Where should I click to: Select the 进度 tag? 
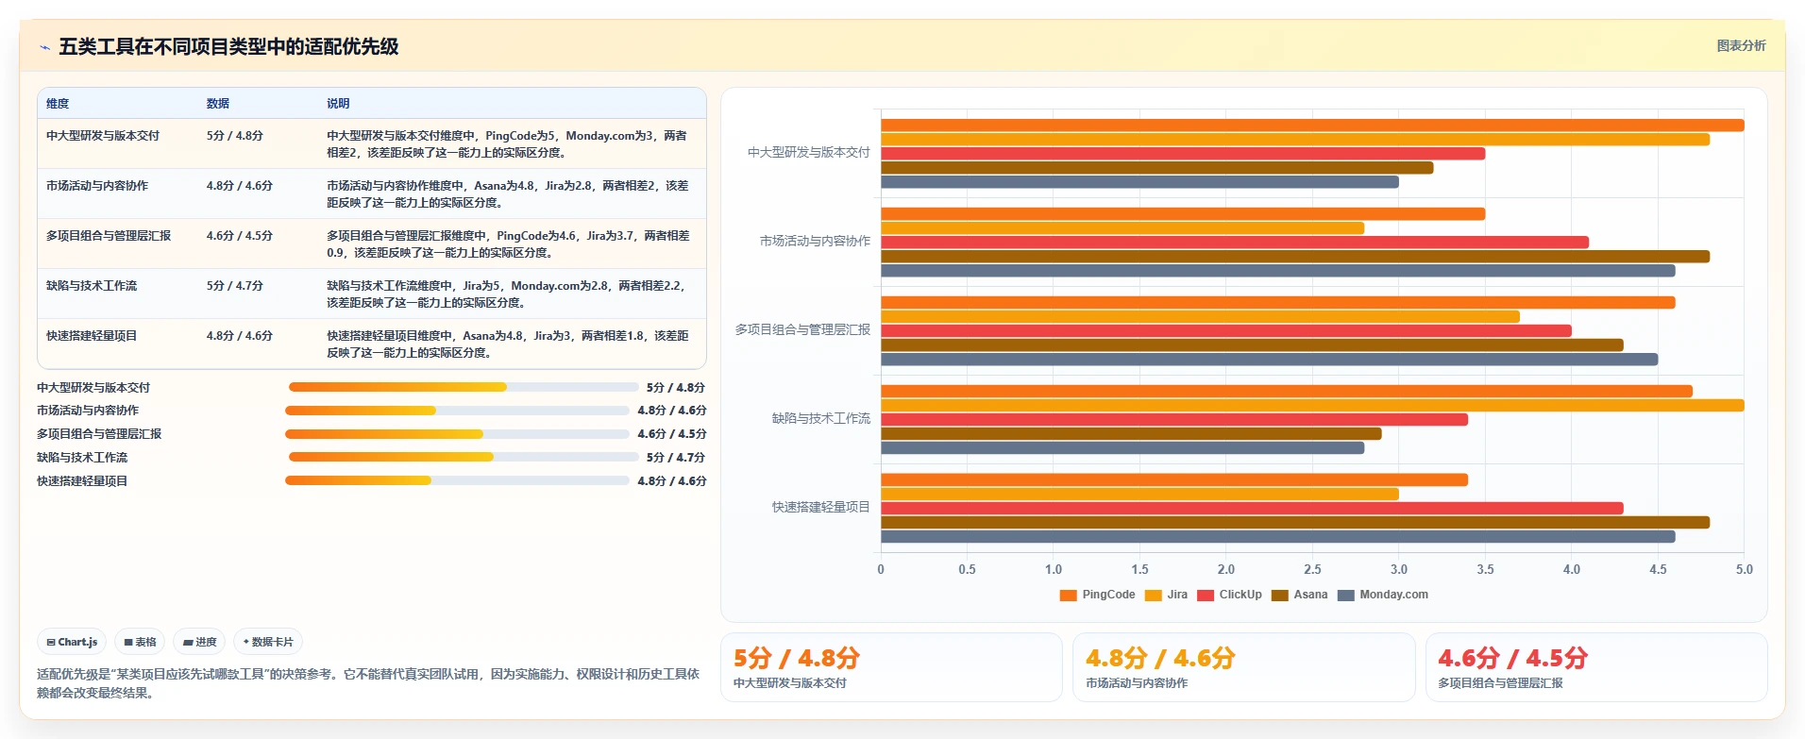click(x=199, y=642)
